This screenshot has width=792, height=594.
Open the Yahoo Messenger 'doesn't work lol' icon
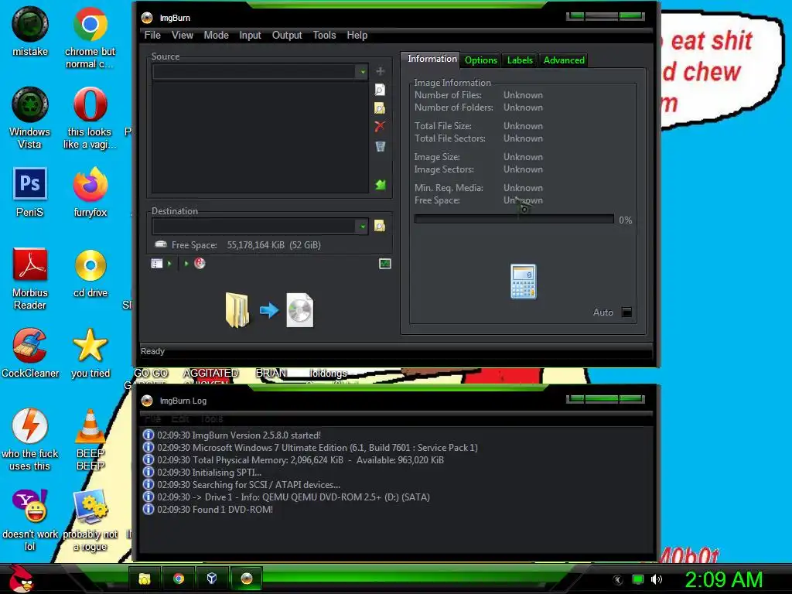pos(30,519)
